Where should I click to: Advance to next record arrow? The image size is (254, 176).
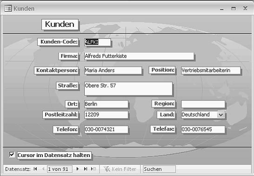tap(77, 169)
